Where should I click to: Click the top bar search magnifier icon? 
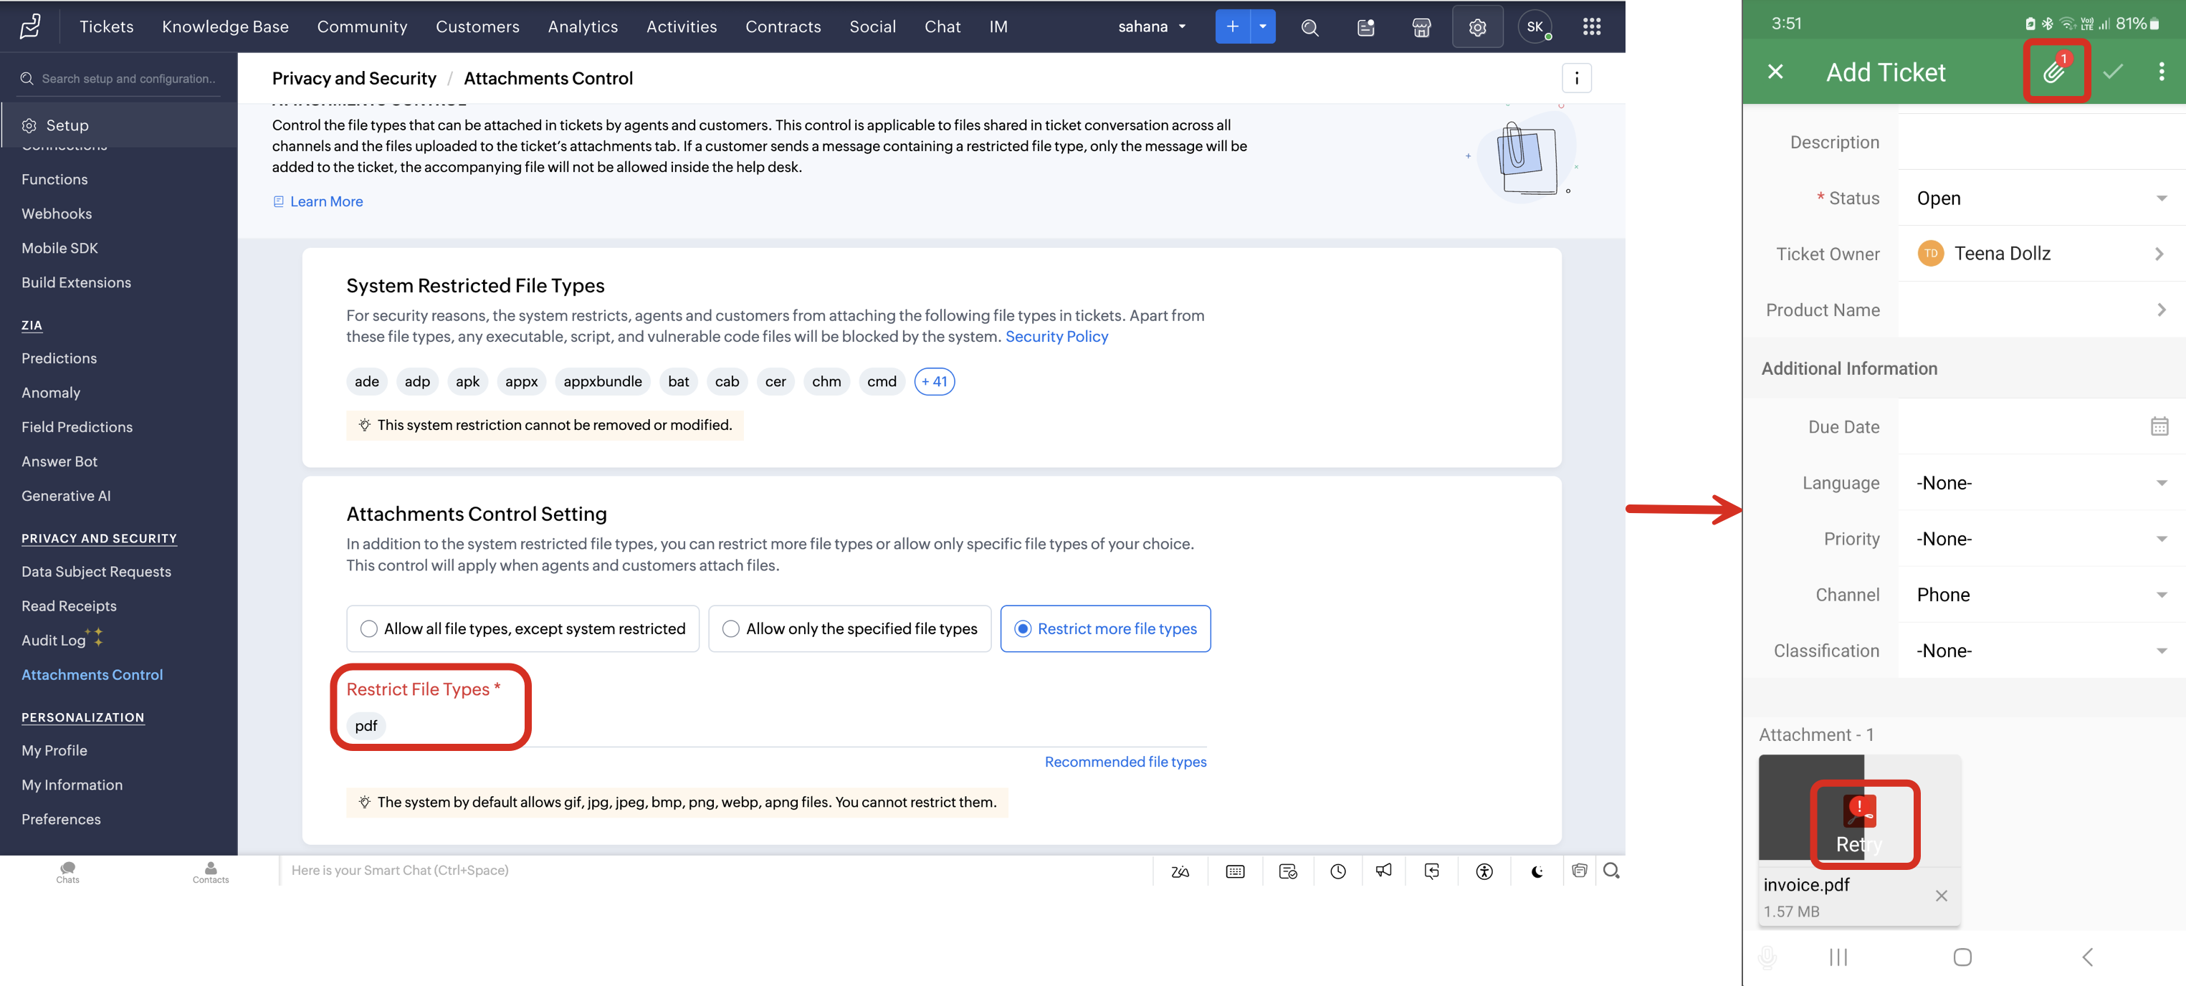(x=1309, y=27)
